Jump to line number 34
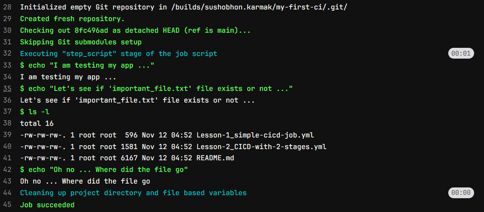Screen dimensions: 484x212 point(7,77)
